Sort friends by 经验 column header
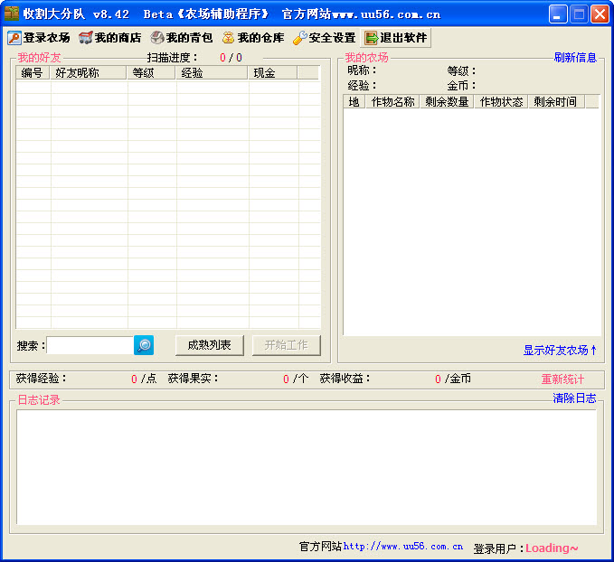Viewport: 614px width, 562px height. 212,73
